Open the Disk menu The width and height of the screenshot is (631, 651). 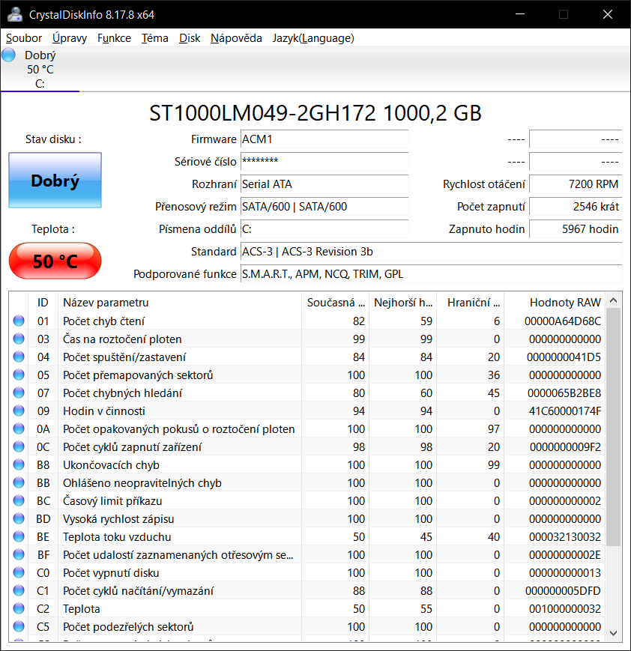point(190,38)
